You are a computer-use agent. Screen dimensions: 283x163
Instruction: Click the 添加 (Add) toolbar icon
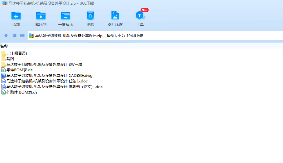click(16, 16)
